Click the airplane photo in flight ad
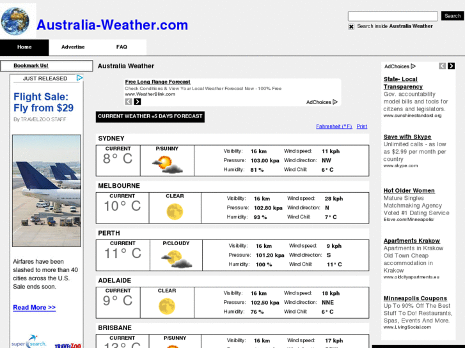 47,191
